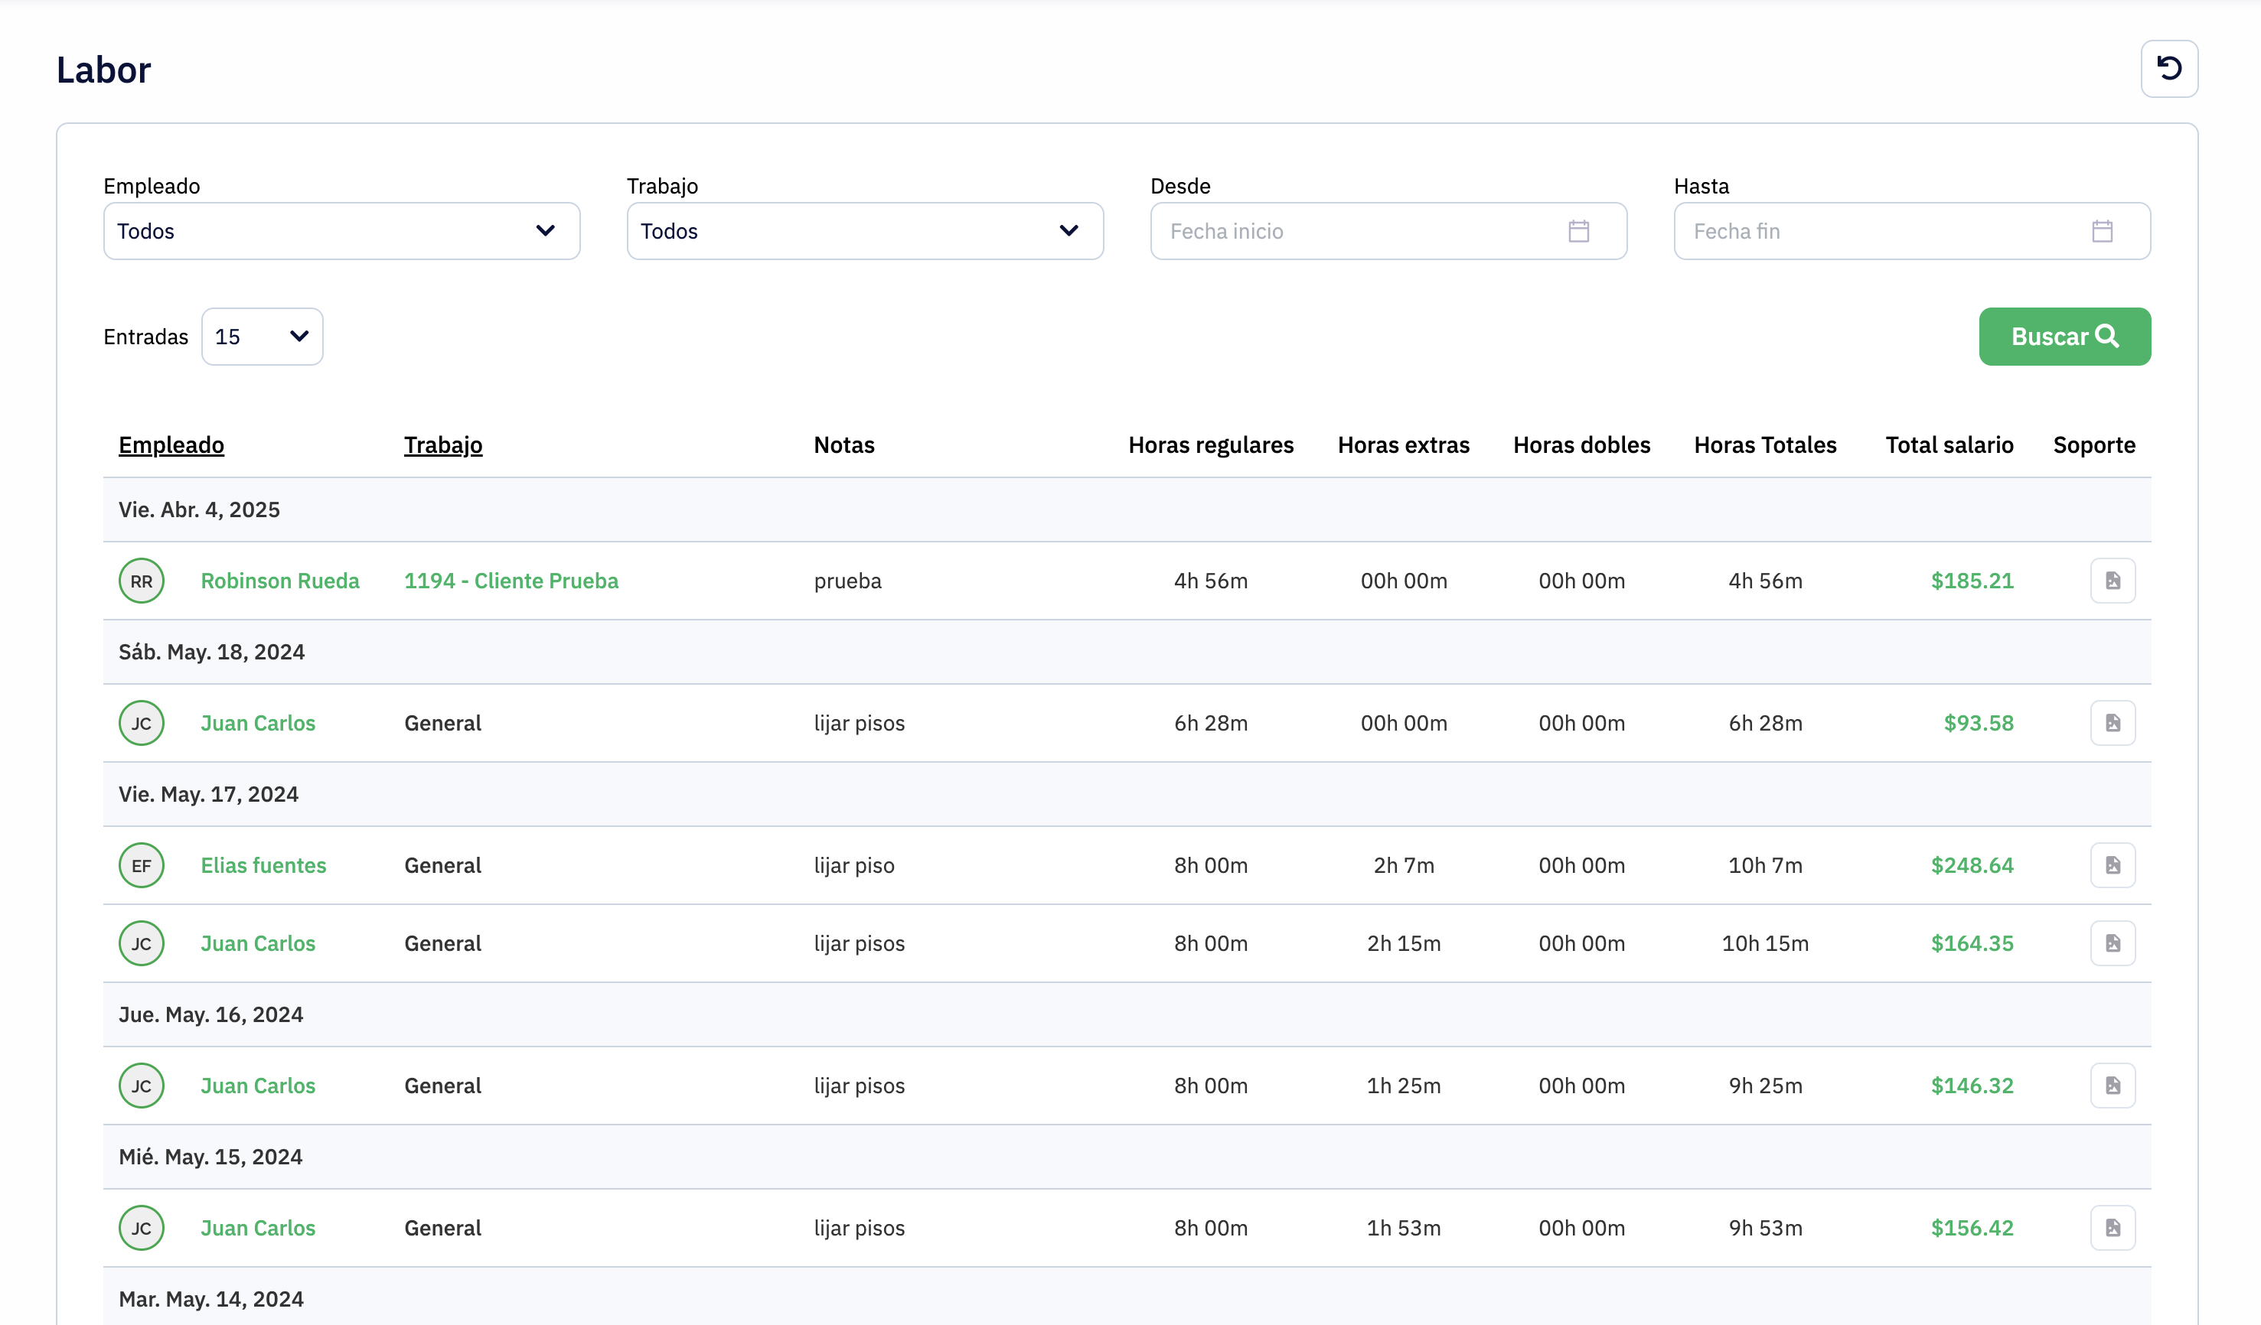Click the $156.42 salary amount
Viewport: 2261px width, 1325px height.
[x=1972, y=1229]
